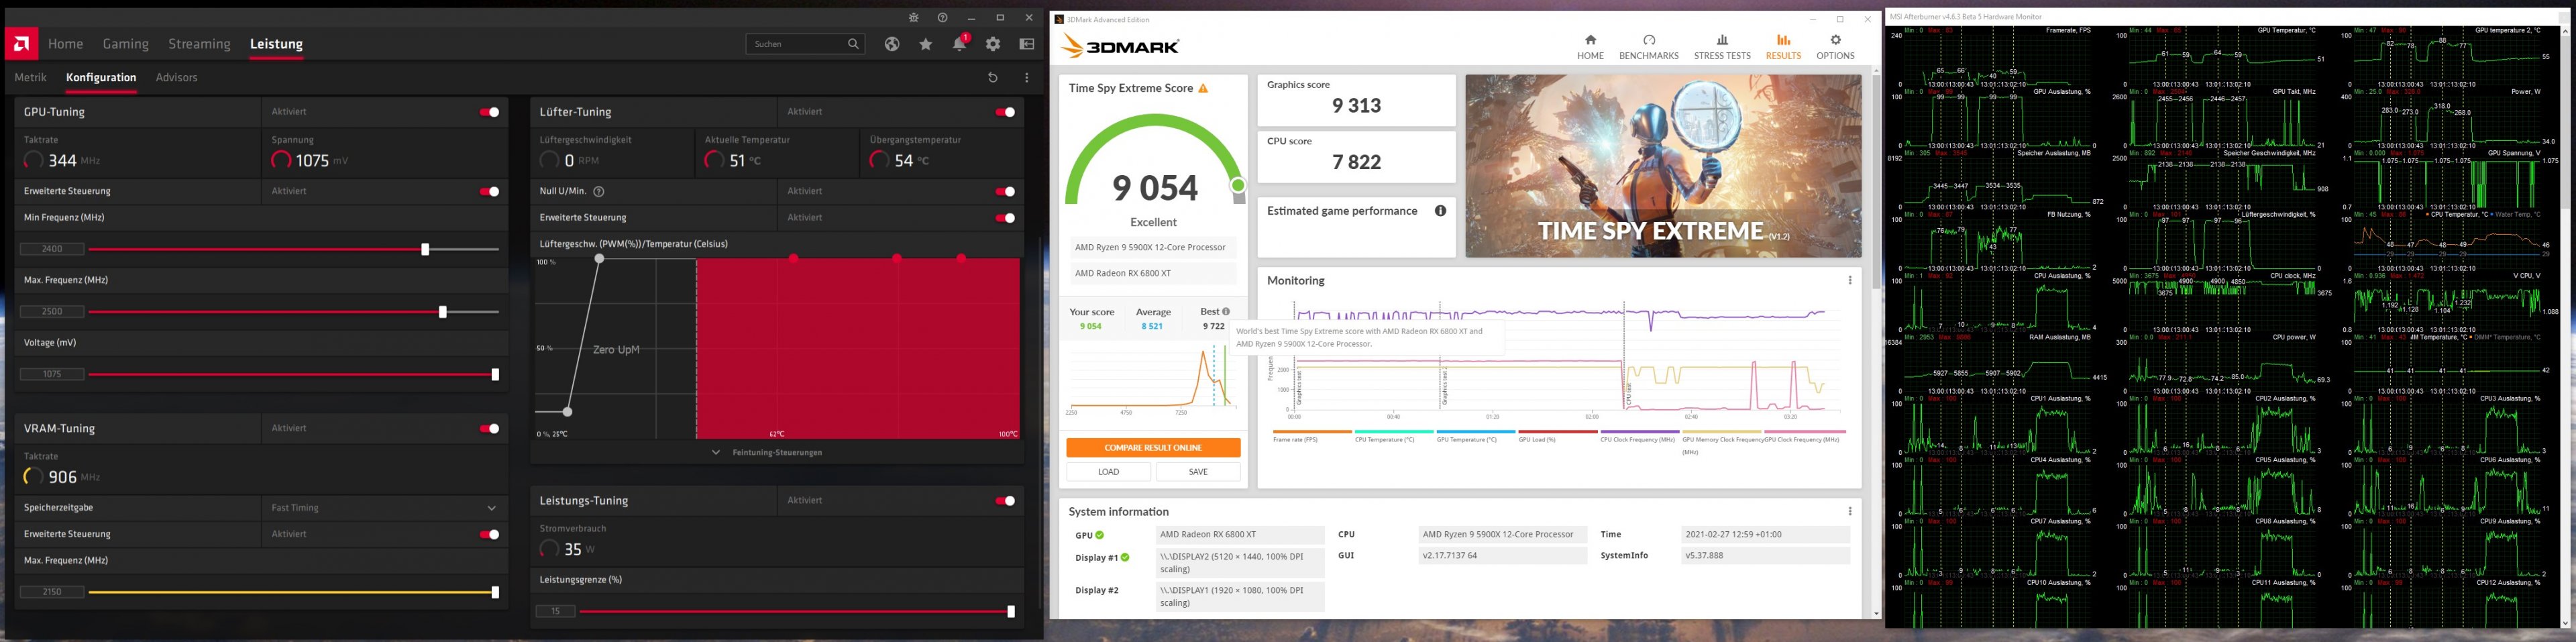2576x642 pixels.
Task: Click the VRAM Max. Frequenz 2150 value field
Action: click(x=52, y=592)
